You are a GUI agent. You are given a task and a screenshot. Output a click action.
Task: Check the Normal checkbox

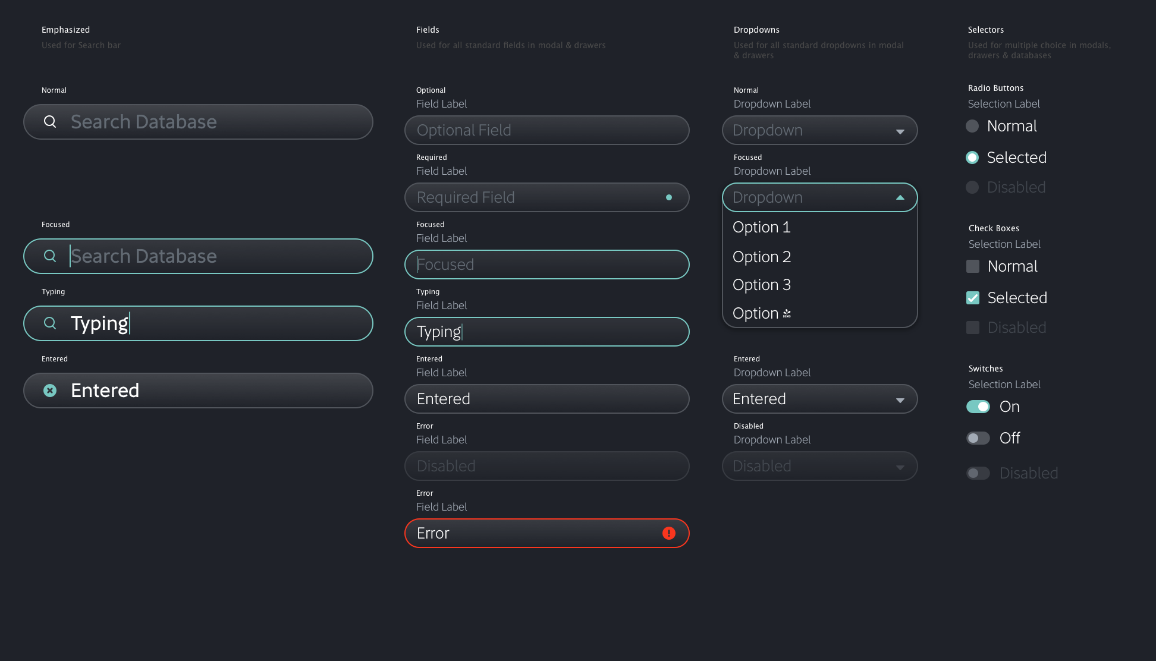pyautogui.click(x=973, y=266)
